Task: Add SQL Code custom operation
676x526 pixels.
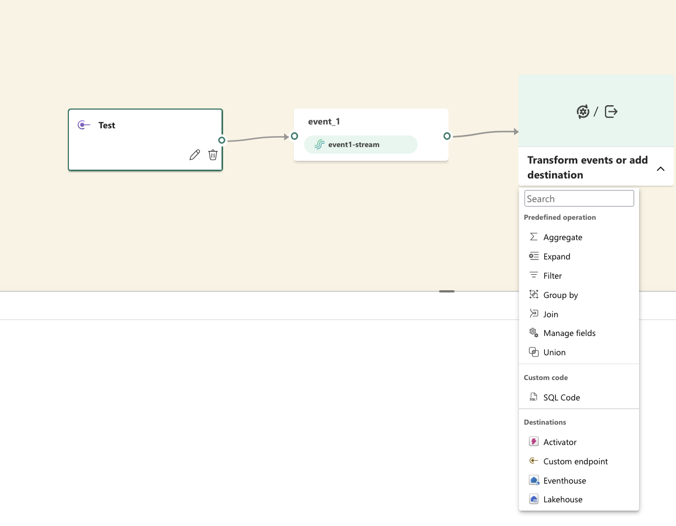Action: pyautogui.click(x=561, y=398)
